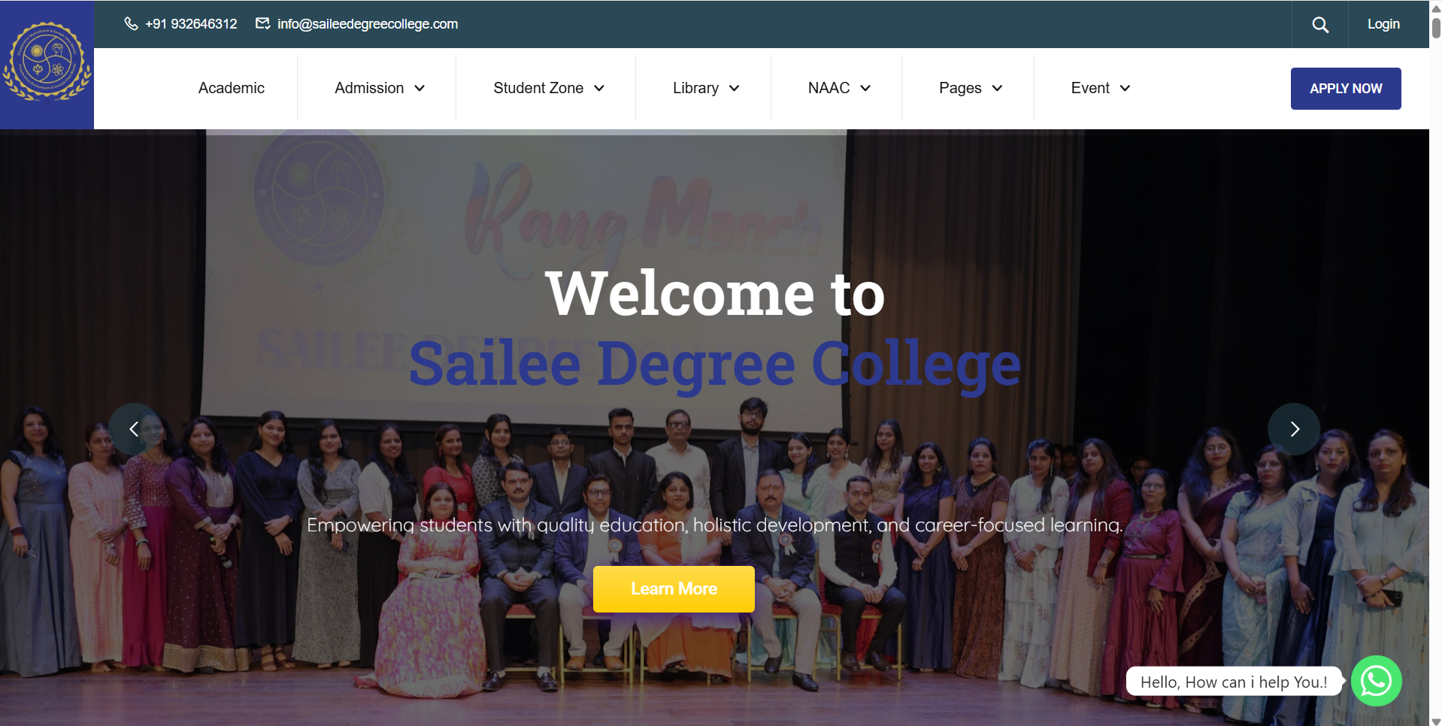Open the Academic menu item

(232, 88)
